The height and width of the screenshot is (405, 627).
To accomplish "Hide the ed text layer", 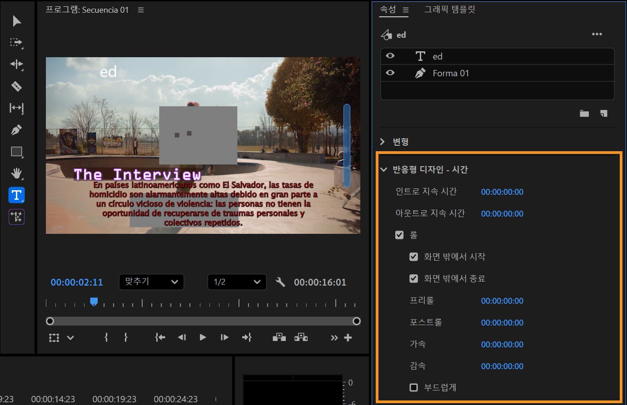I will tap(390, 55).
